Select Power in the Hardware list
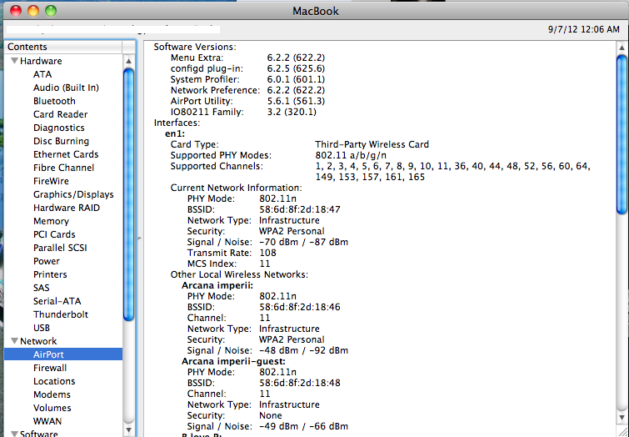629x437 pixels. (x=47, y=261)
